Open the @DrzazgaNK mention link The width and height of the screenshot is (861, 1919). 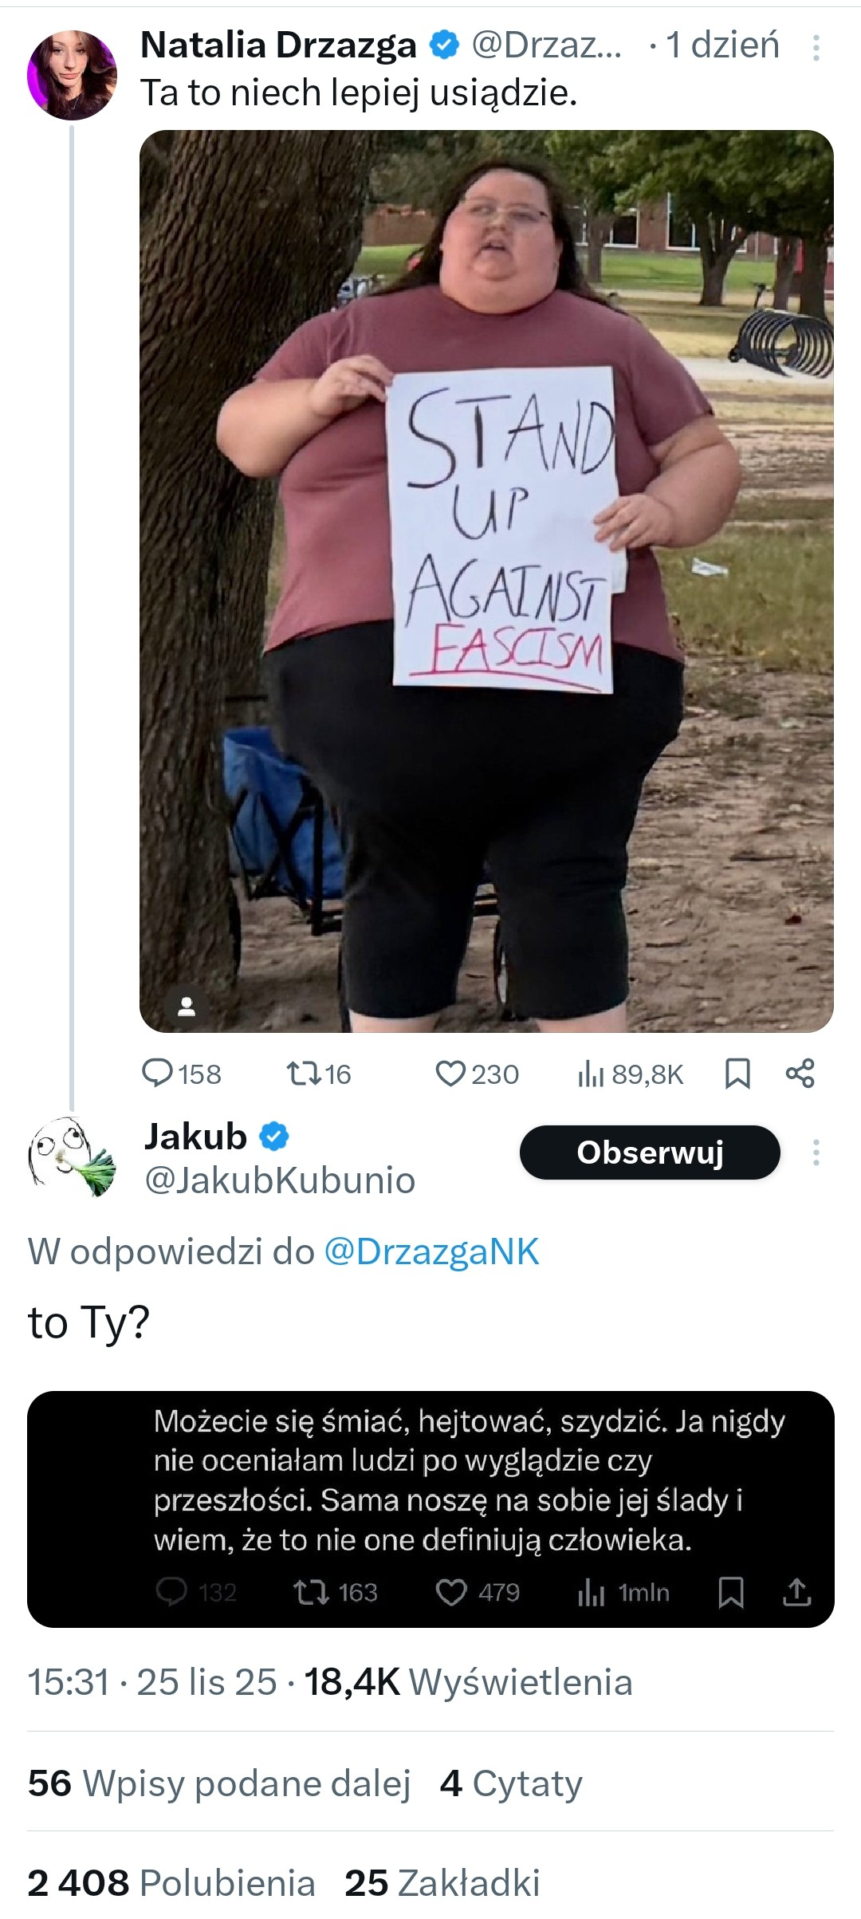431,1251
